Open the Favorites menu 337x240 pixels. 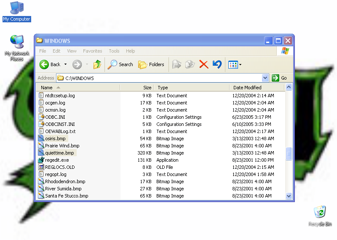coord(92,51)
